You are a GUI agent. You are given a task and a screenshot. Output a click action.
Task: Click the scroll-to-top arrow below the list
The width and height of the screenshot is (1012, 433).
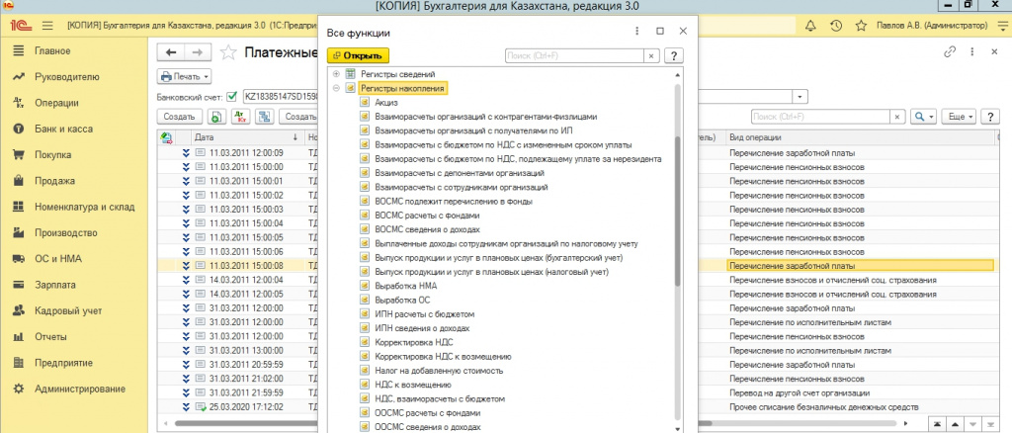tap(937, 424)
